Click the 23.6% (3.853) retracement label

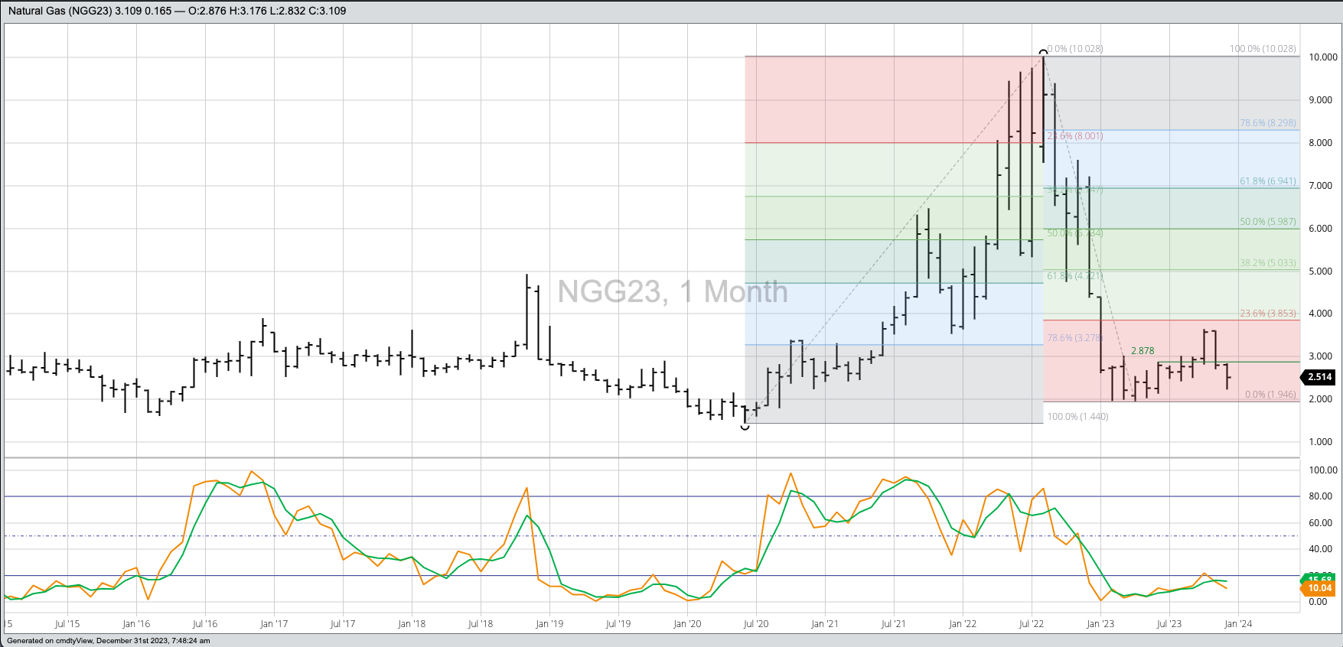tap(1267, 314)
